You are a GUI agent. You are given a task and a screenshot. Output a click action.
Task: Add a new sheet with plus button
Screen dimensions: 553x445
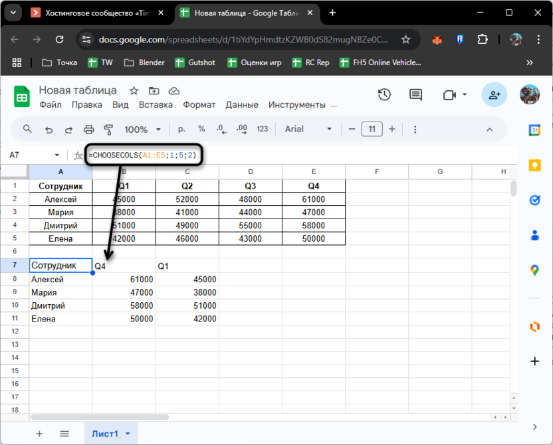click(39, 434)
